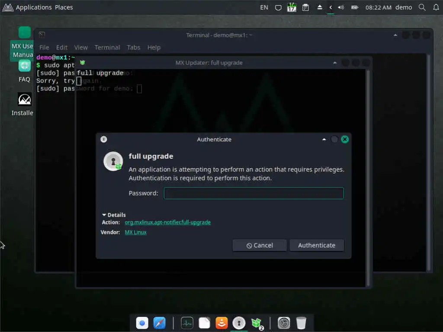
Task: Open the network tray icon
Action: (x=278, y=7)
